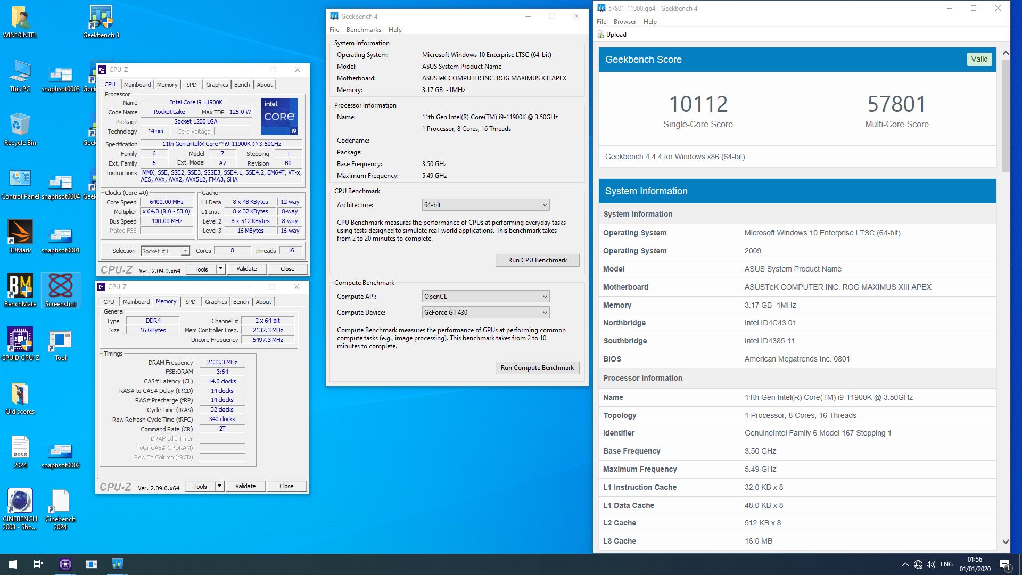
Task: Open the notification center icon
Action: [x=1005, y=564]
